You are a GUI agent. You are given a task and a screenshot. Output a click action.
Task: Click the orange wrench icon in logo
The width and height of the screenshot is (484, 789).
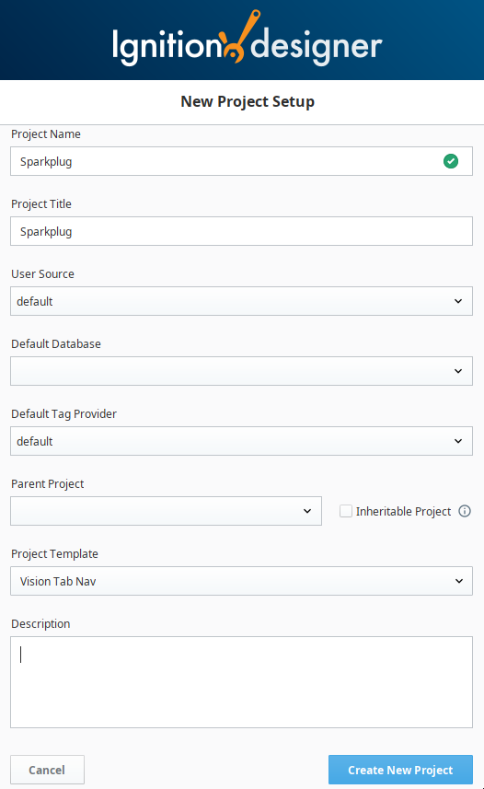tap(240, 37)
